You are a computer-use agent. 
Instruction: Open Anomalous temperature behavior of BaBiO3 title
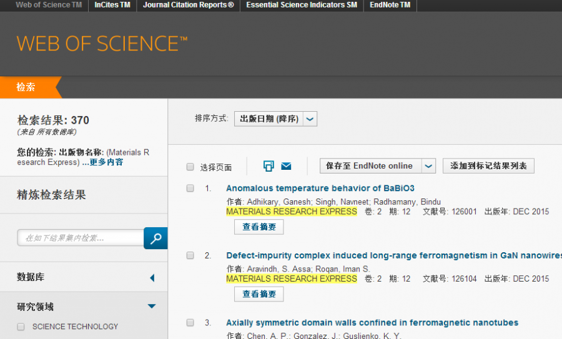tap(320, 188)
